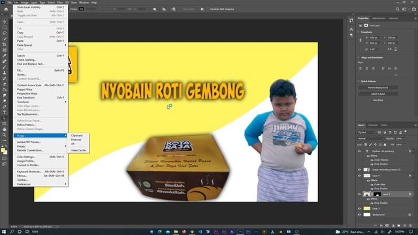Click the taskbar search icon
The height and width of the screenshot is (235, 418).
(x=12, y=232)
